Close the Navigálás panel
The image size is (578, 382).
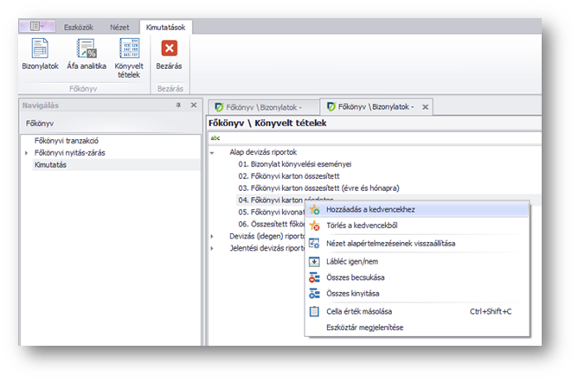click(193, 105)
